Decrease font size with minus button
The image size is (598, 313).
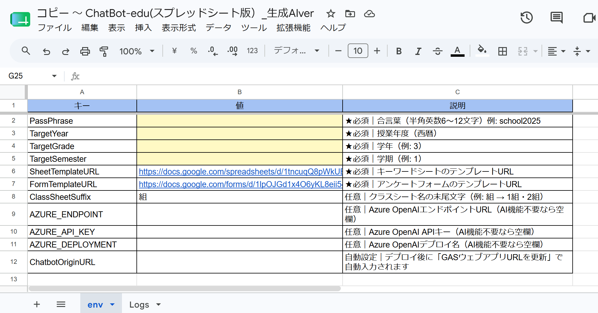(338, 51)
